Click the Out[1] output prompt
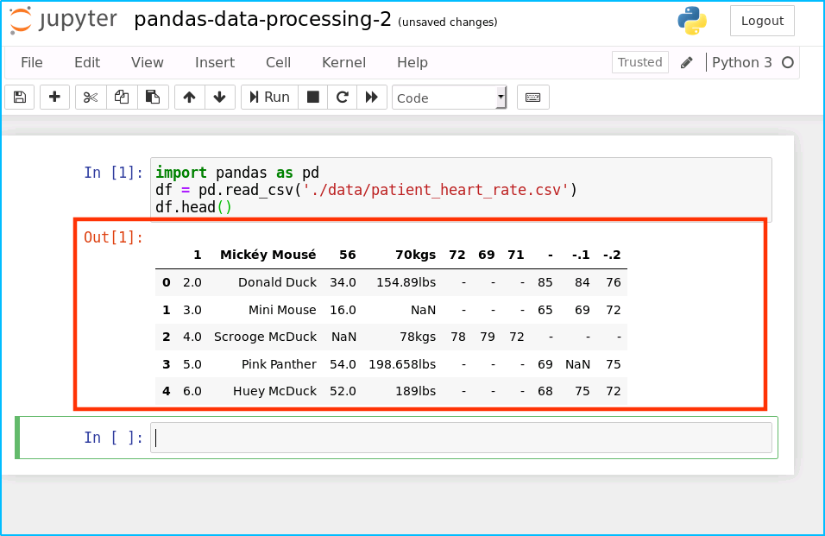 click(113, 237)
